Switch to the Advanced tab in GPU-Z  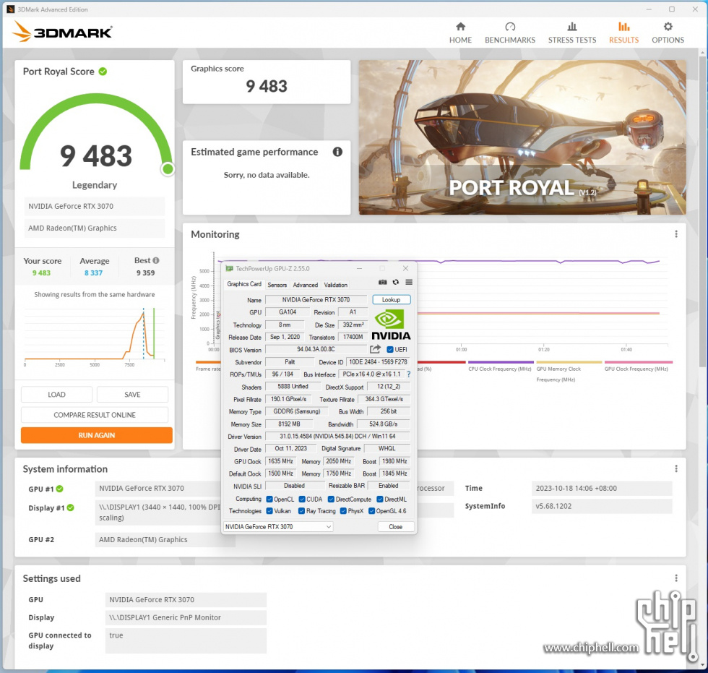tap(305, 285)
